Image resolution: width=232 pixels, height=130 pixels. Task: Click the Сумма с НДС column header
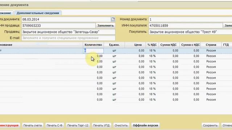tap(190, 45)
